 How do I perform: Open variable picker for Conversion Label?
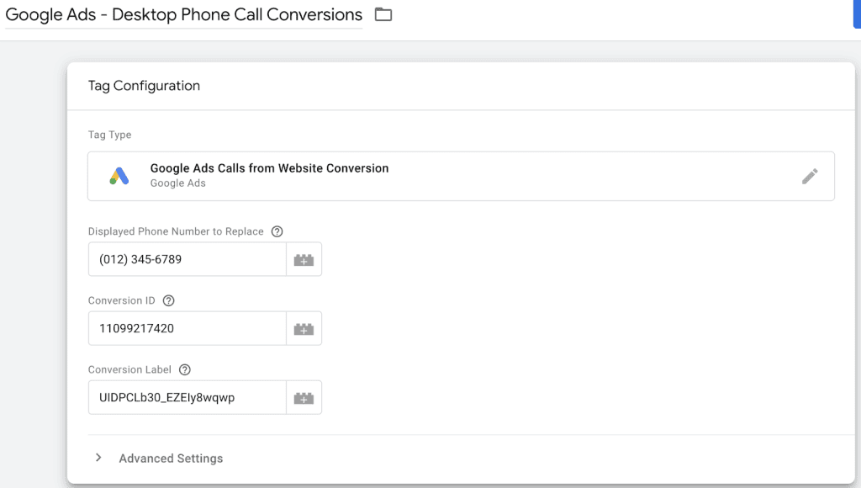(305, 396)
